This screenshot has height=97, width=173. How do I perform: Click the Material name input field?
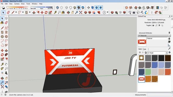pyautogui.click(x=157, y=39)
